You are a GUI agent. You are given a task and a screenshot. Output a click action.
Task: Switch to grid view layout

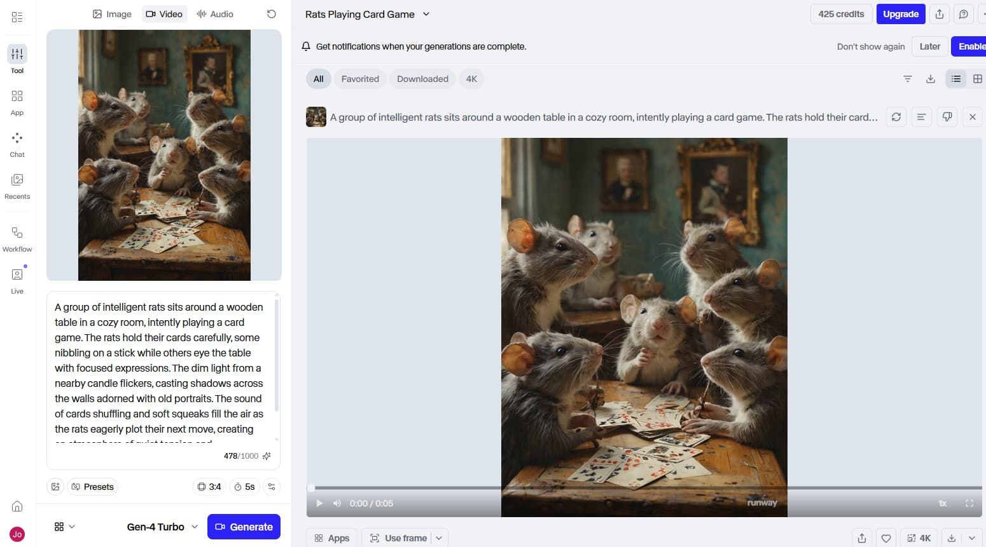pyautogui.click(x=977, y=79)
